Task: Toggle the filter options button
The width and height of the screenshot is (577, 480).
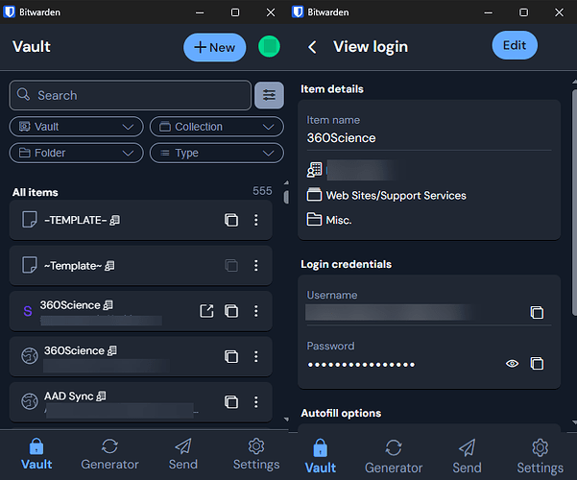Action: point(270,95)
